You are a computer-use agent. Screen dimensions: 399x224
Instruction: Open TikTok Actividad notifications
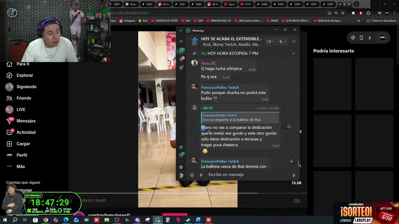(21, 132)
